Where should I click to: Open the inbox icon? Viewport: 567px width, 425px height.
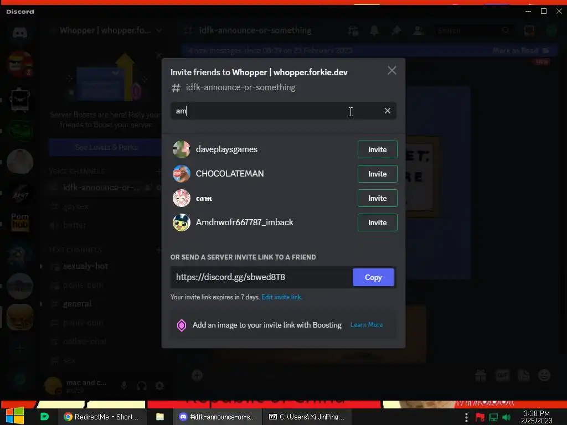529,31
